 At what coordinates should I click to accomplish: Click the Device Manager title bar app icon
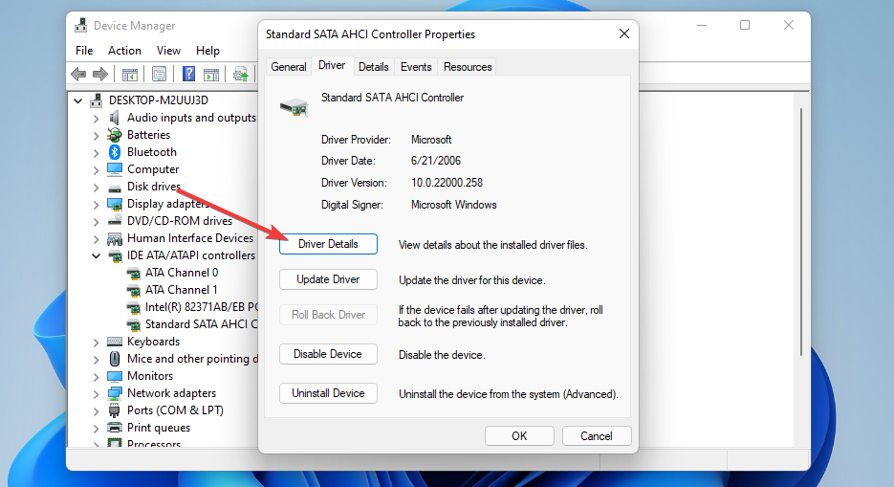(x=81, y=26)
